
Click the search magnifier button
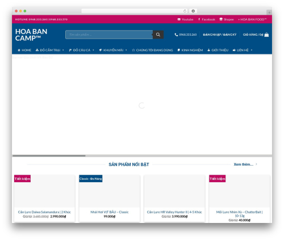tap(158, 35)
